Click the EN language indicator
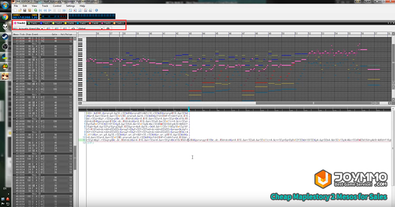Screen dimensions: 395x207 tap(5, 189)
